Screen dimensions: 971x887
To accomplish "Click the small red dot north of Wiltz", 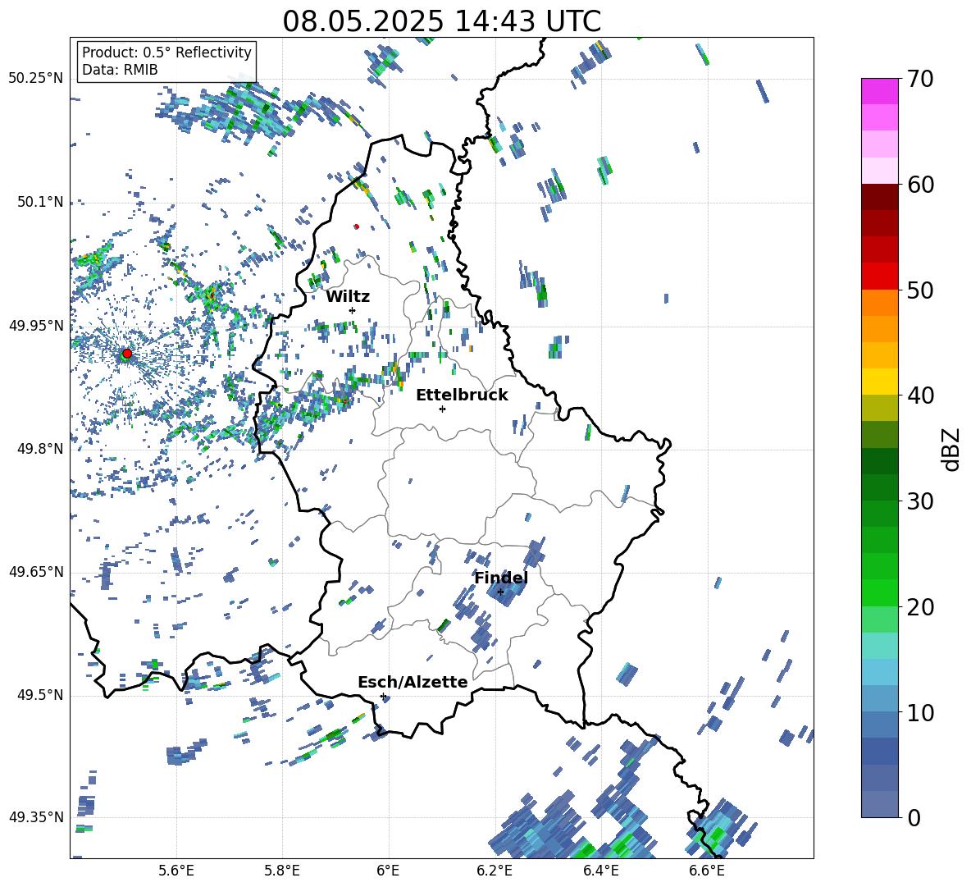I will coord(356,226).
